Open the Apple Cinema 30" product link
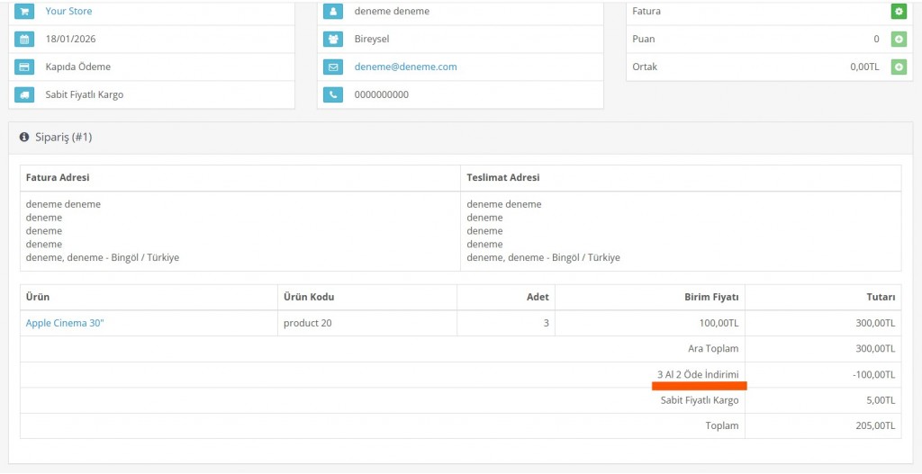922x474 pixels. click(x=65, y=324)
